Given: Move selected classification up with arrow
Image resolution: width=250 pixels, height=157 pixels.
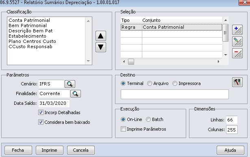Looking at the screenshot, I should tap(100, 36).
